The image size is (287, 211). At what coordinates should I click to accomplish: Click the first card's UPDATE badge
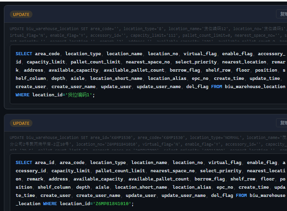coord(21,14)
